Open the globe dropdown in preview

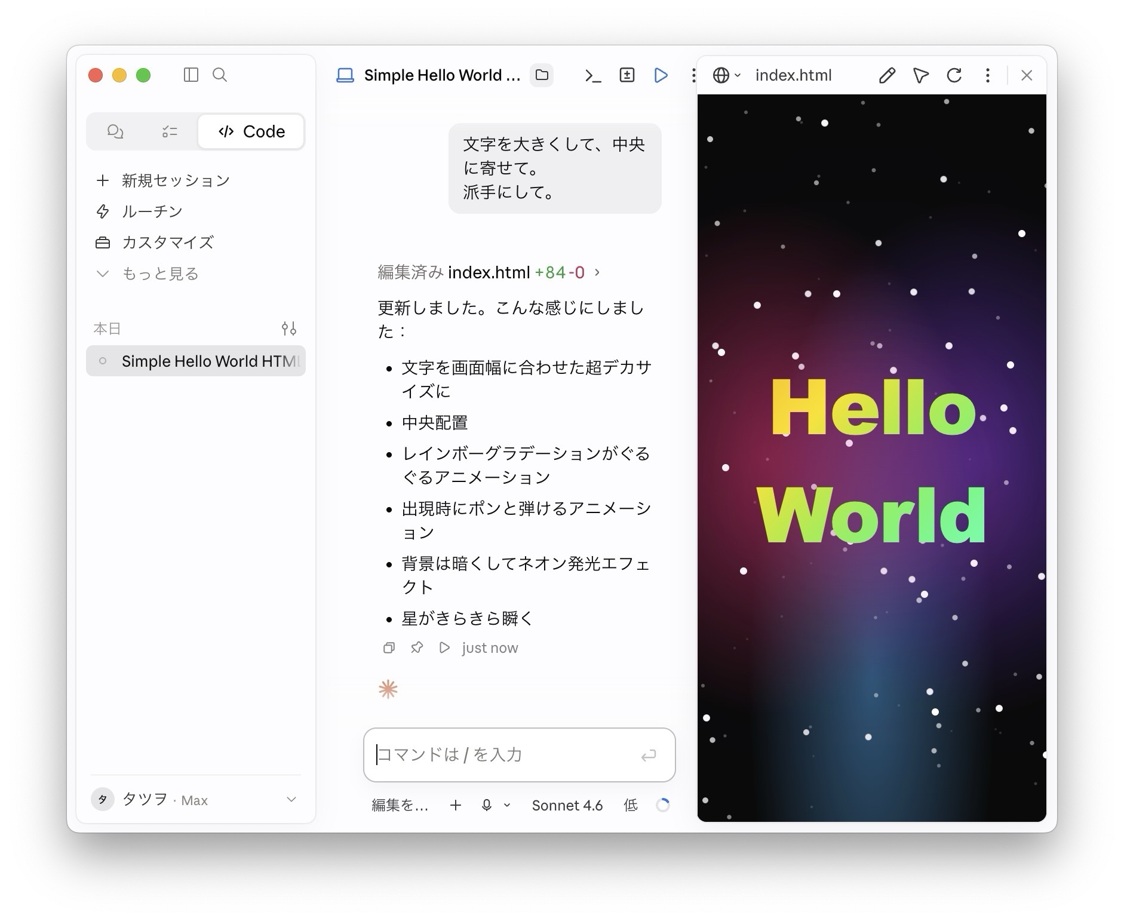726,75
